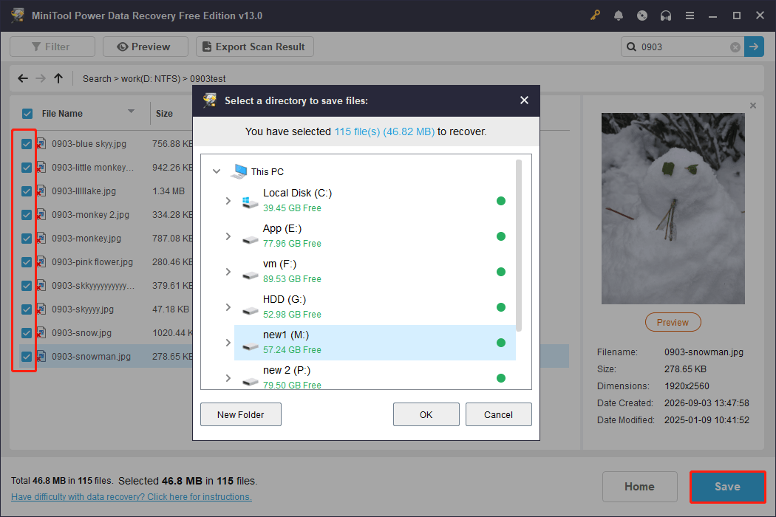The image size is (776, 517).
Task: Open the hamburger menu icon
Action: (690, 16)
